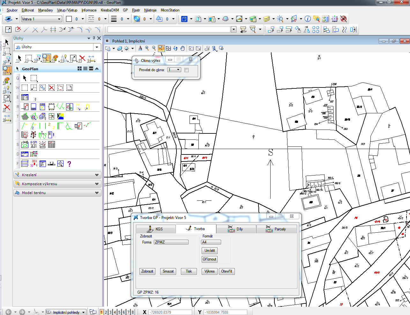Open the line weight dropdown arrow

click(128, 19)
